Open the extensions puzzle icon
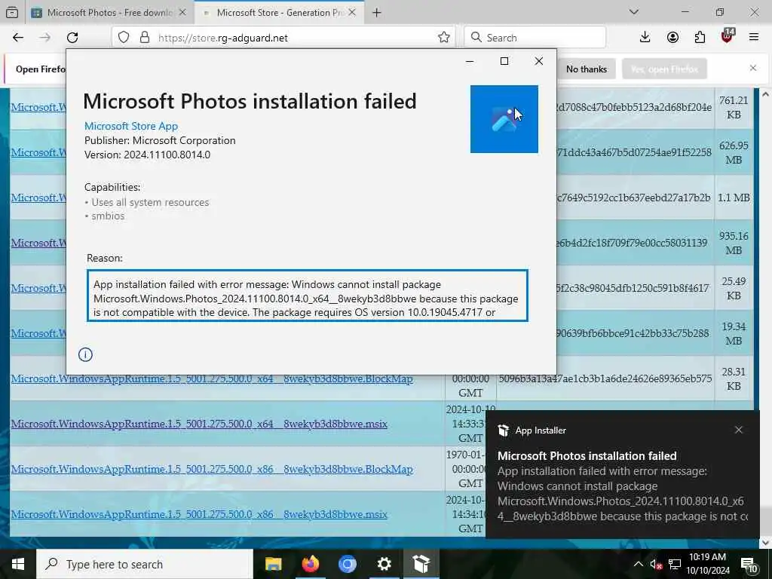Screen dimensions: 772x579 [700, 38]
